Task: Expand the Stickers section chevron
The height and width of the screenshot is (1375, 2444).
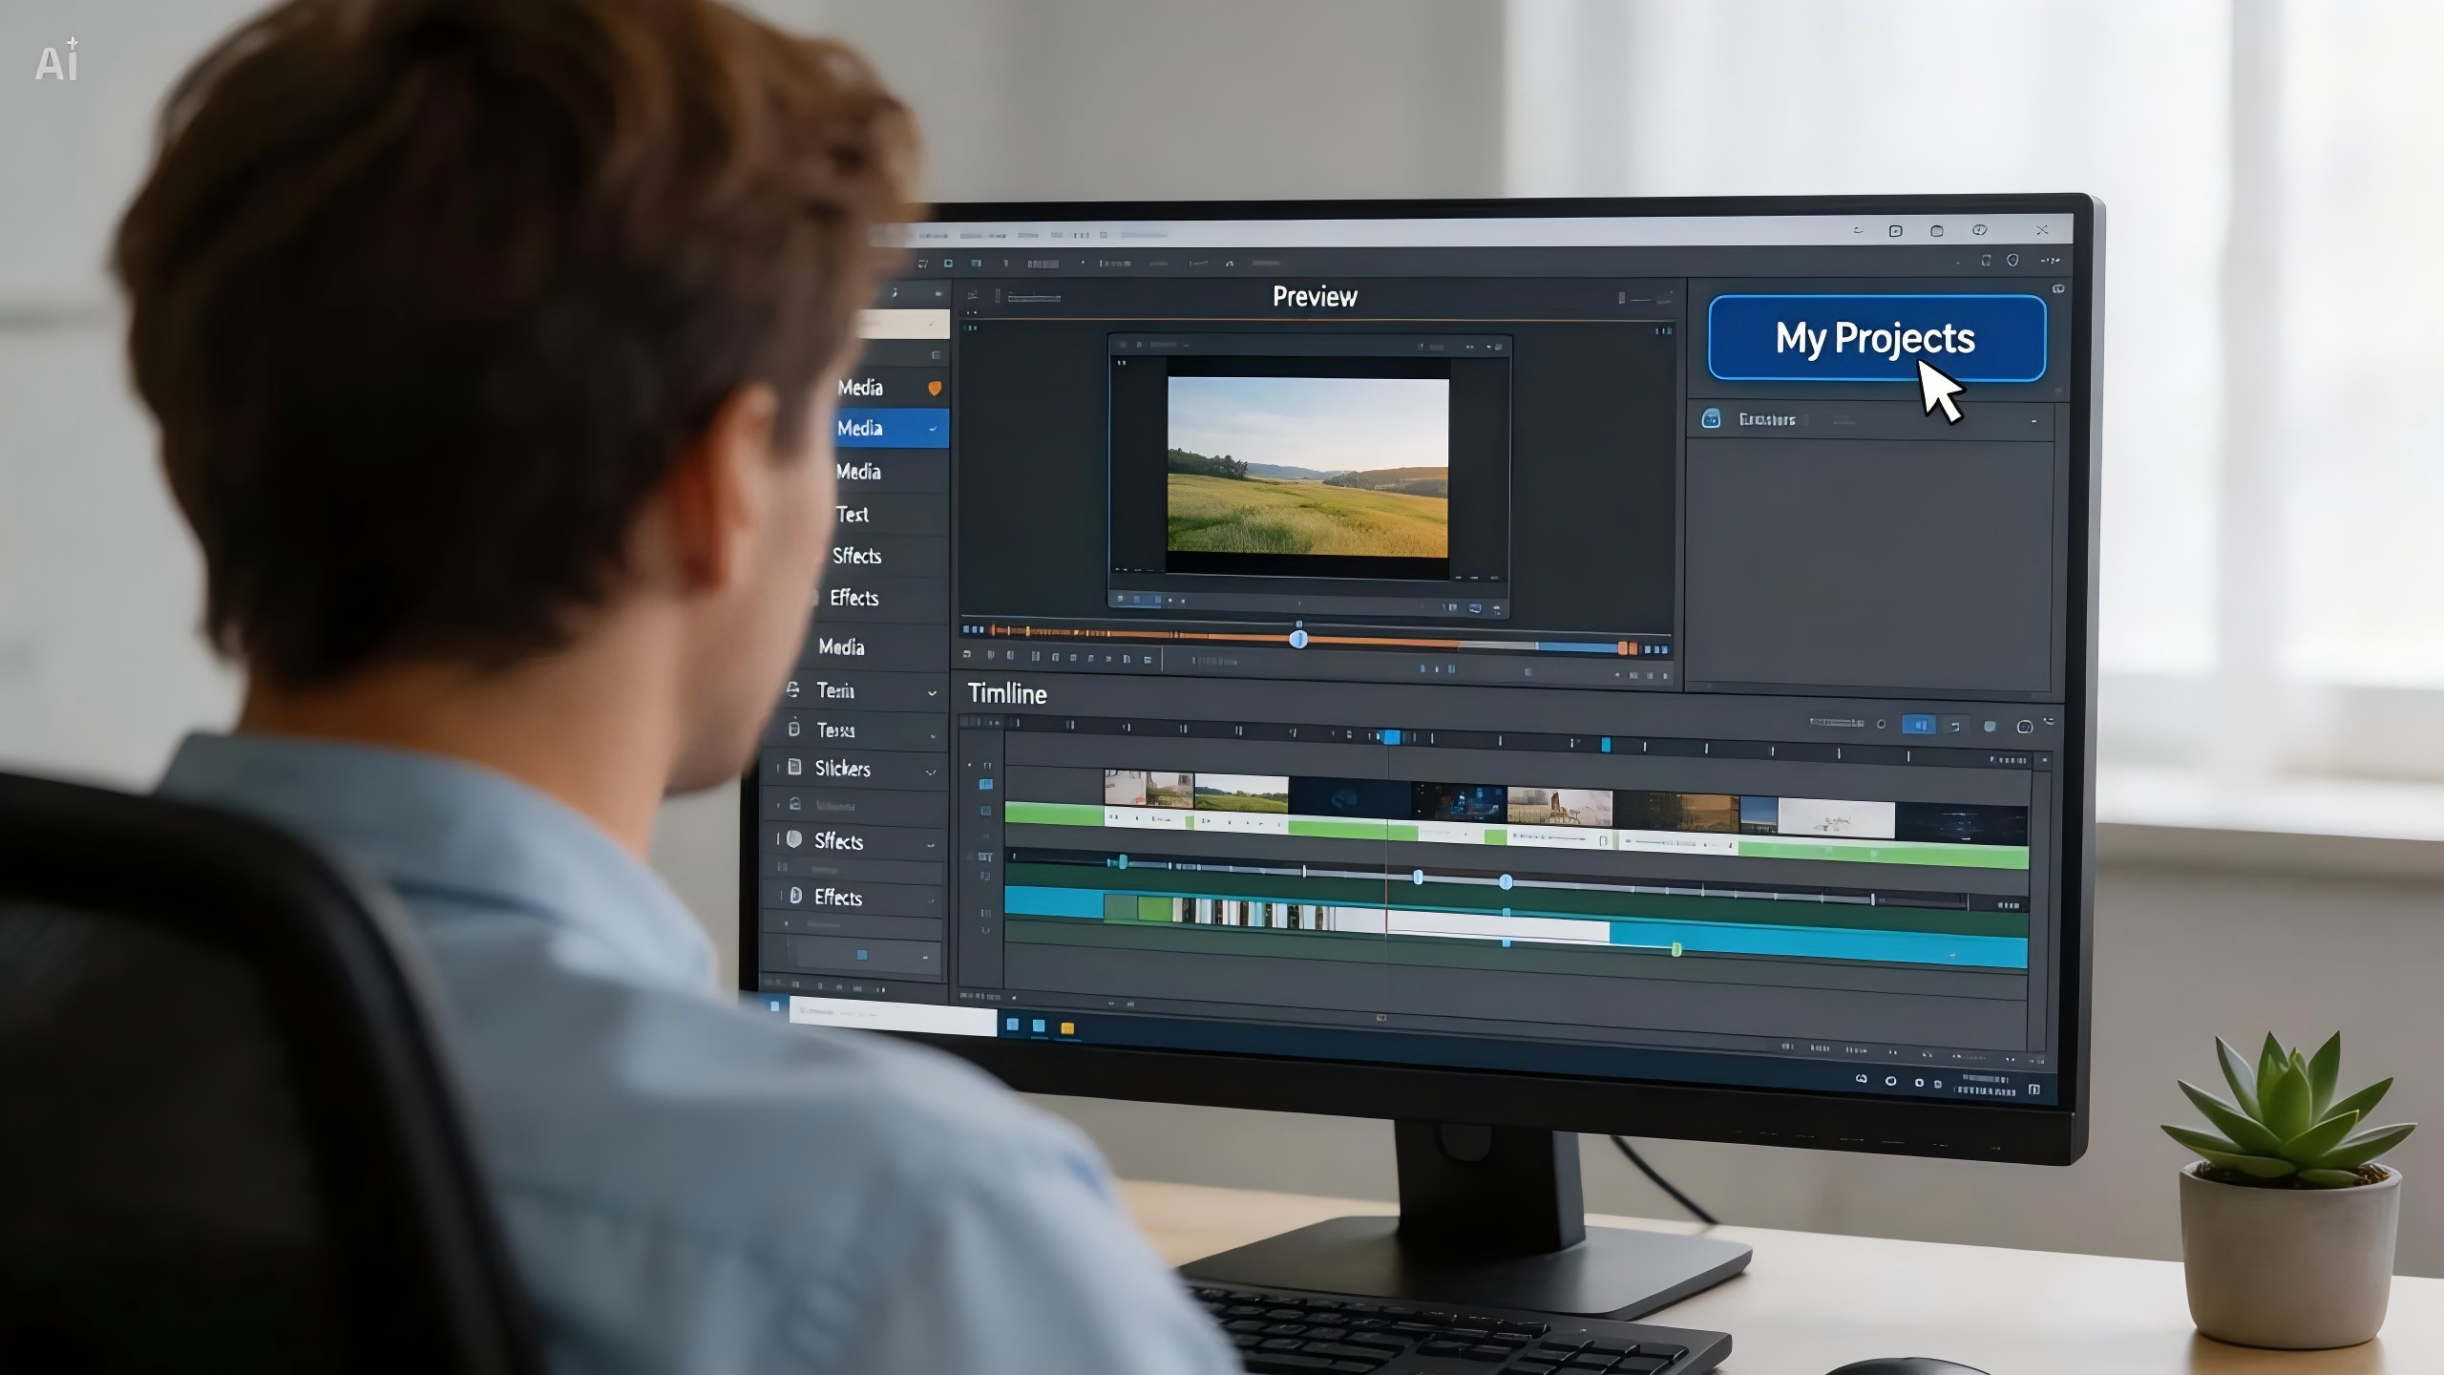Action: click(931, 772)
